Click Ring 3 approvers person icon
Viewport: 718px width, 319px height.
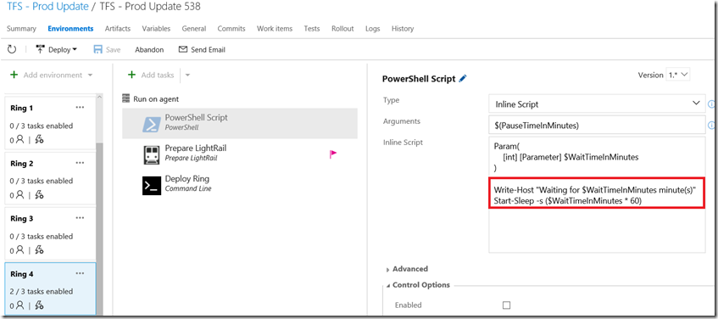[19, 250]
